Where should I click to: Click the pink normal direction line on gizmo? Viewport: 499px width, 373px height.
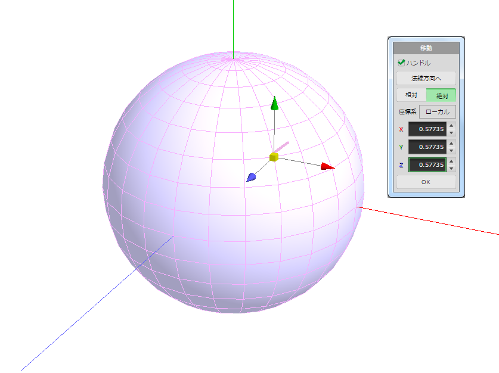tap(283, 146)
